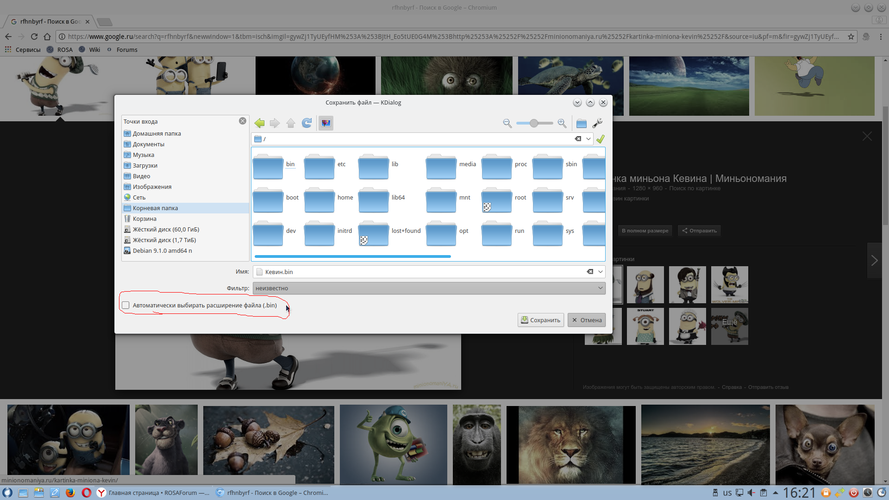Click the reload folder icon
Screen dimensions: 889x500
click(x=307, y=123)
